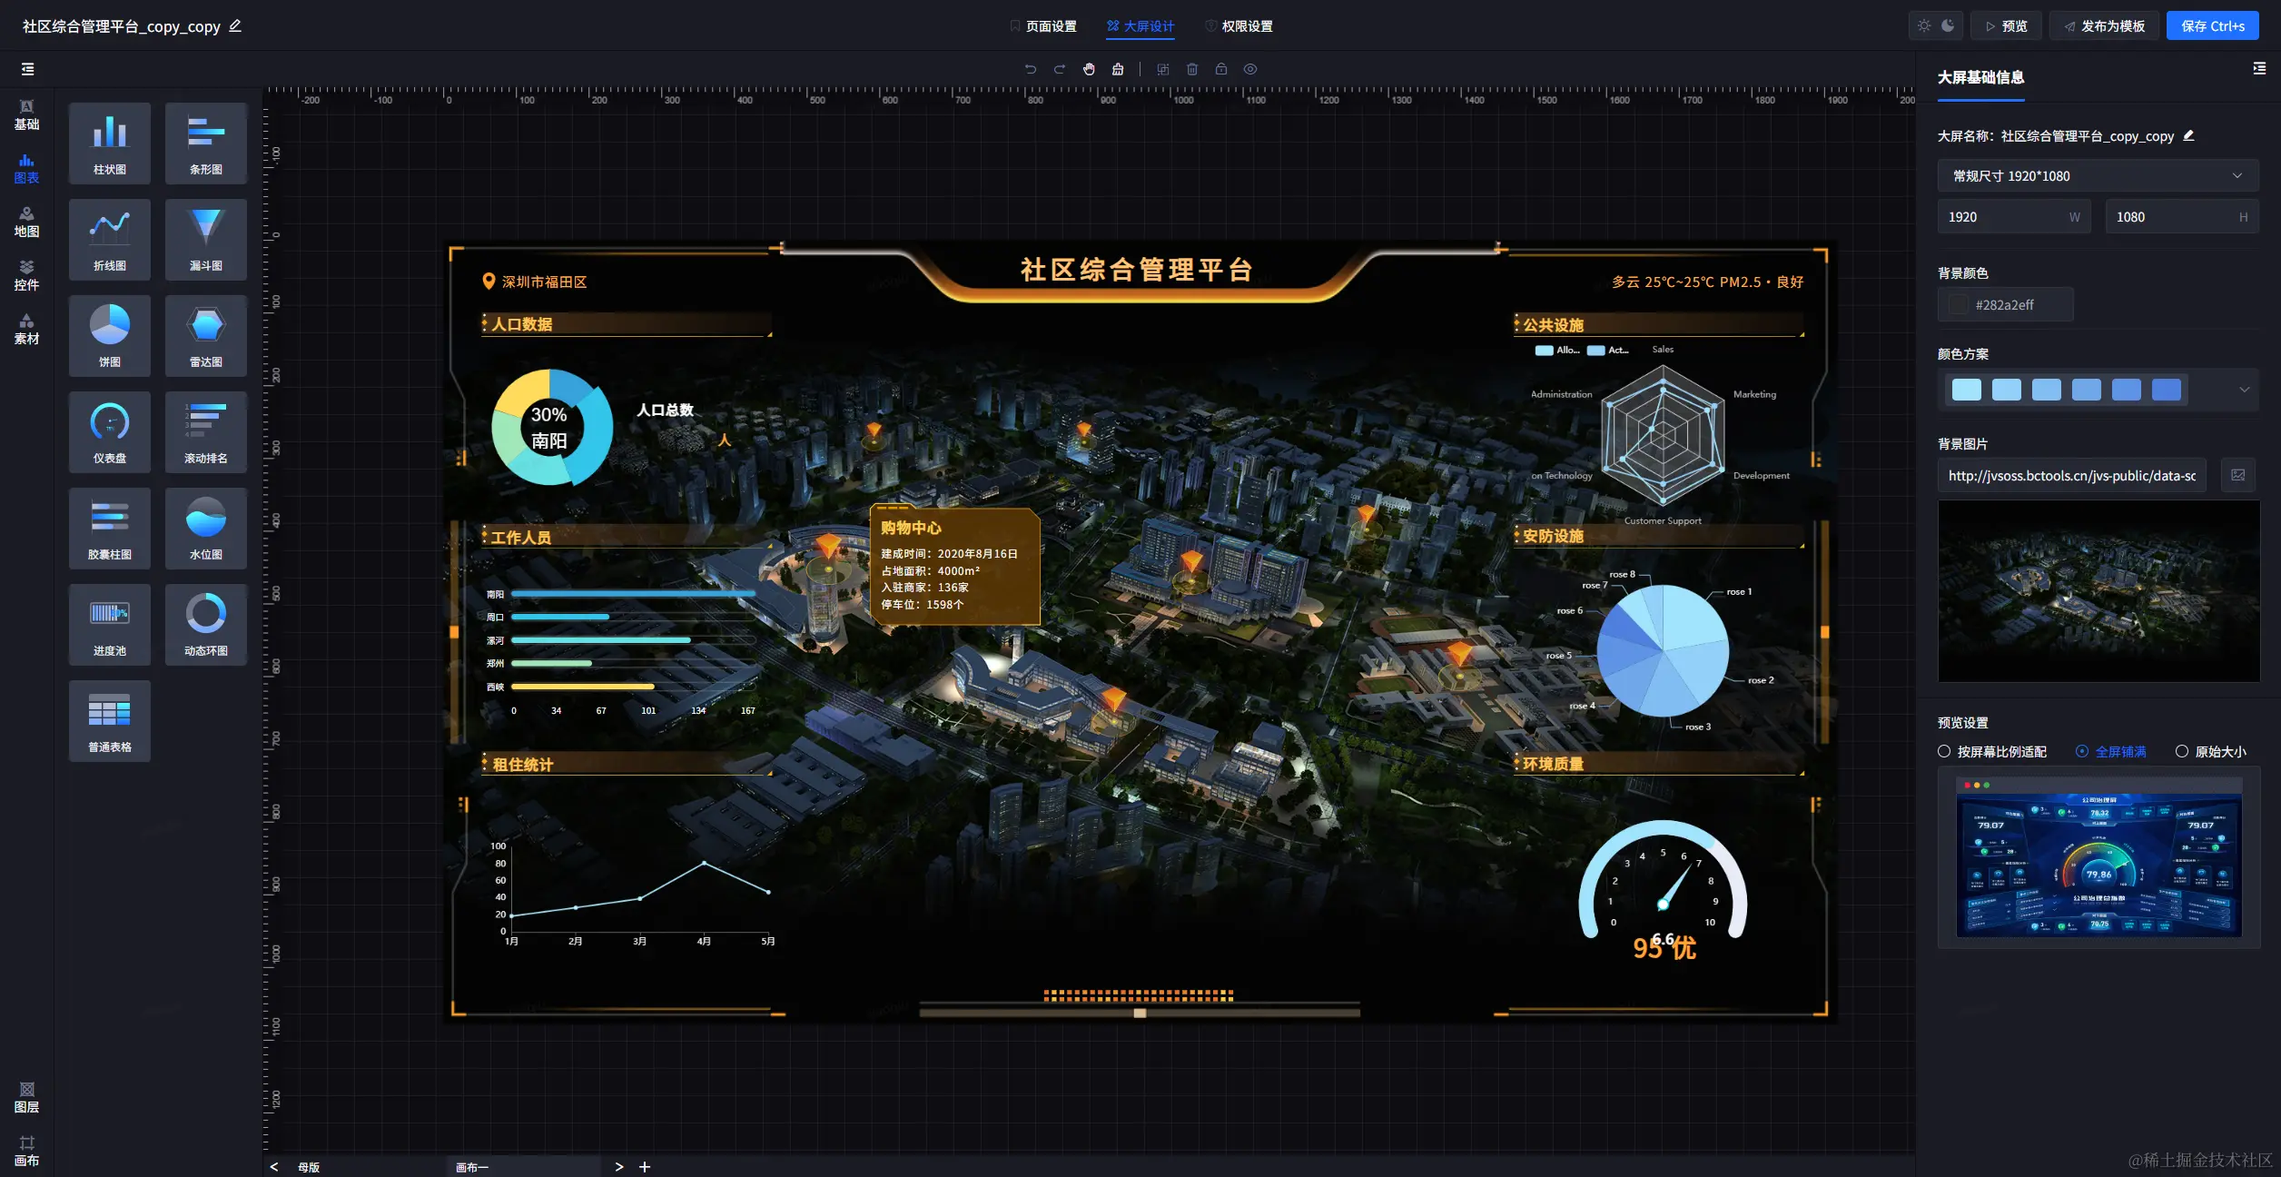The width and height of the screenshot is (2281, 1177).
Task: Click the trash delete icon in the toolbar
Action: pyautogui.click(x=1192, y=69)
